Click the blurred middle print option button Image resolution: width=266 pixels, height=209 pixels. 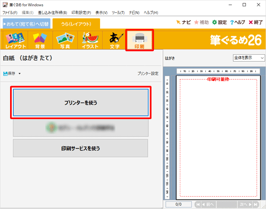point(80,128)
